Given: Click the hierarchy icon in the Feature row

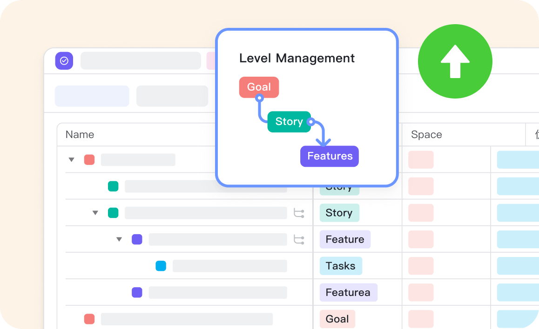Looking at the screenshot, I should coord(299,240).
